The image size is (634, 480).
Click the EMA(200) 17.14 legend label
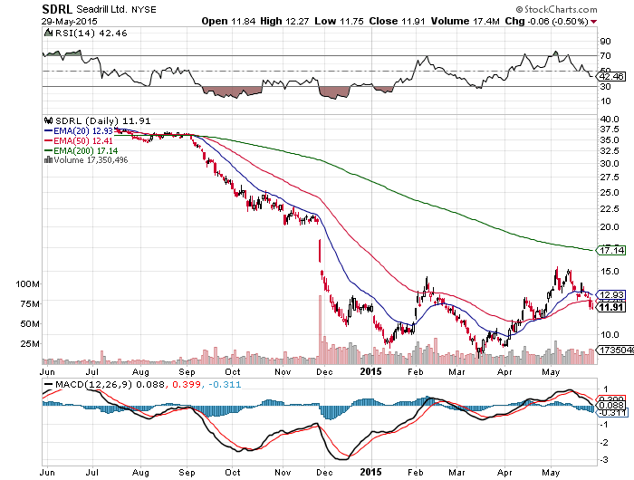pos(86,151)
